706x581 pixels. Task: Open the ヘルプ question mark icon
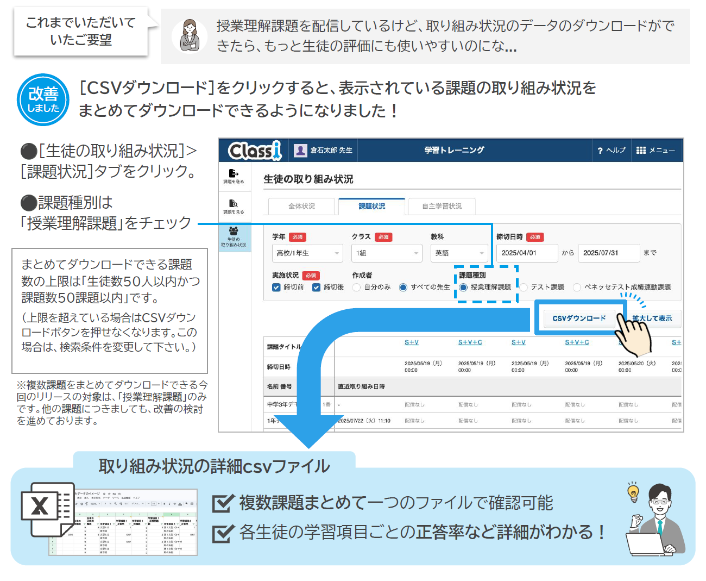click(600, 151)
